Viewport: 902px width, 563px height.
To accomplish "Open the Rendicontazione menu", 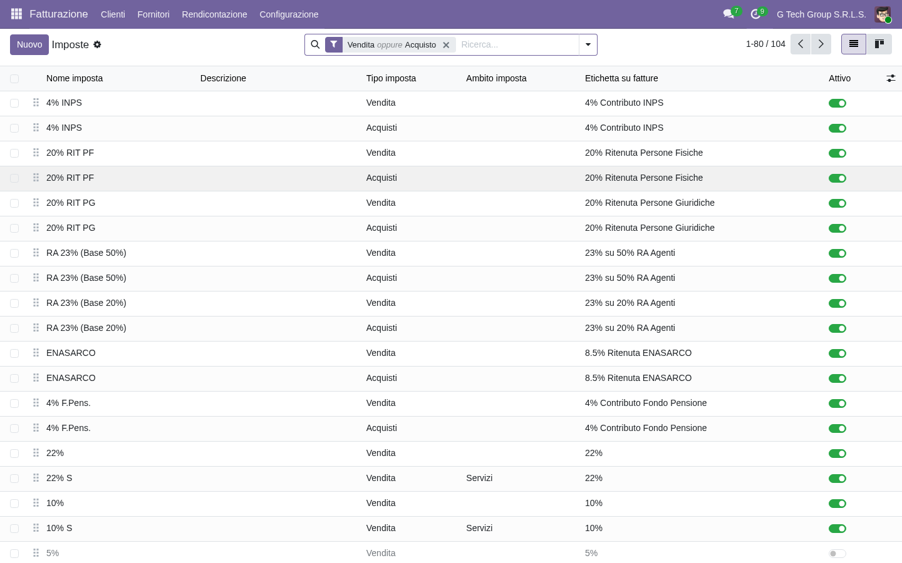I will 214,14.
